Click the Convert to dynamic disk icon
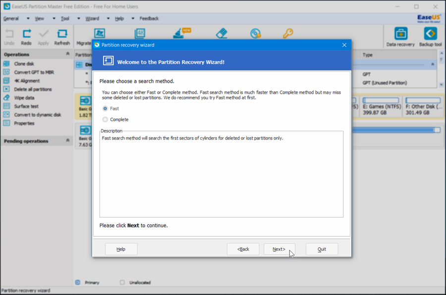Viewport: 446px width, 295px height. click(6, 115)
